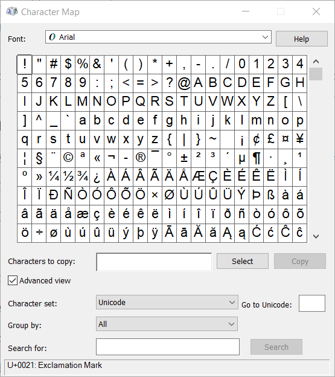Screen dimensions: 335x377
Task: Select the right guillemet » character
Action: (39, 176)
